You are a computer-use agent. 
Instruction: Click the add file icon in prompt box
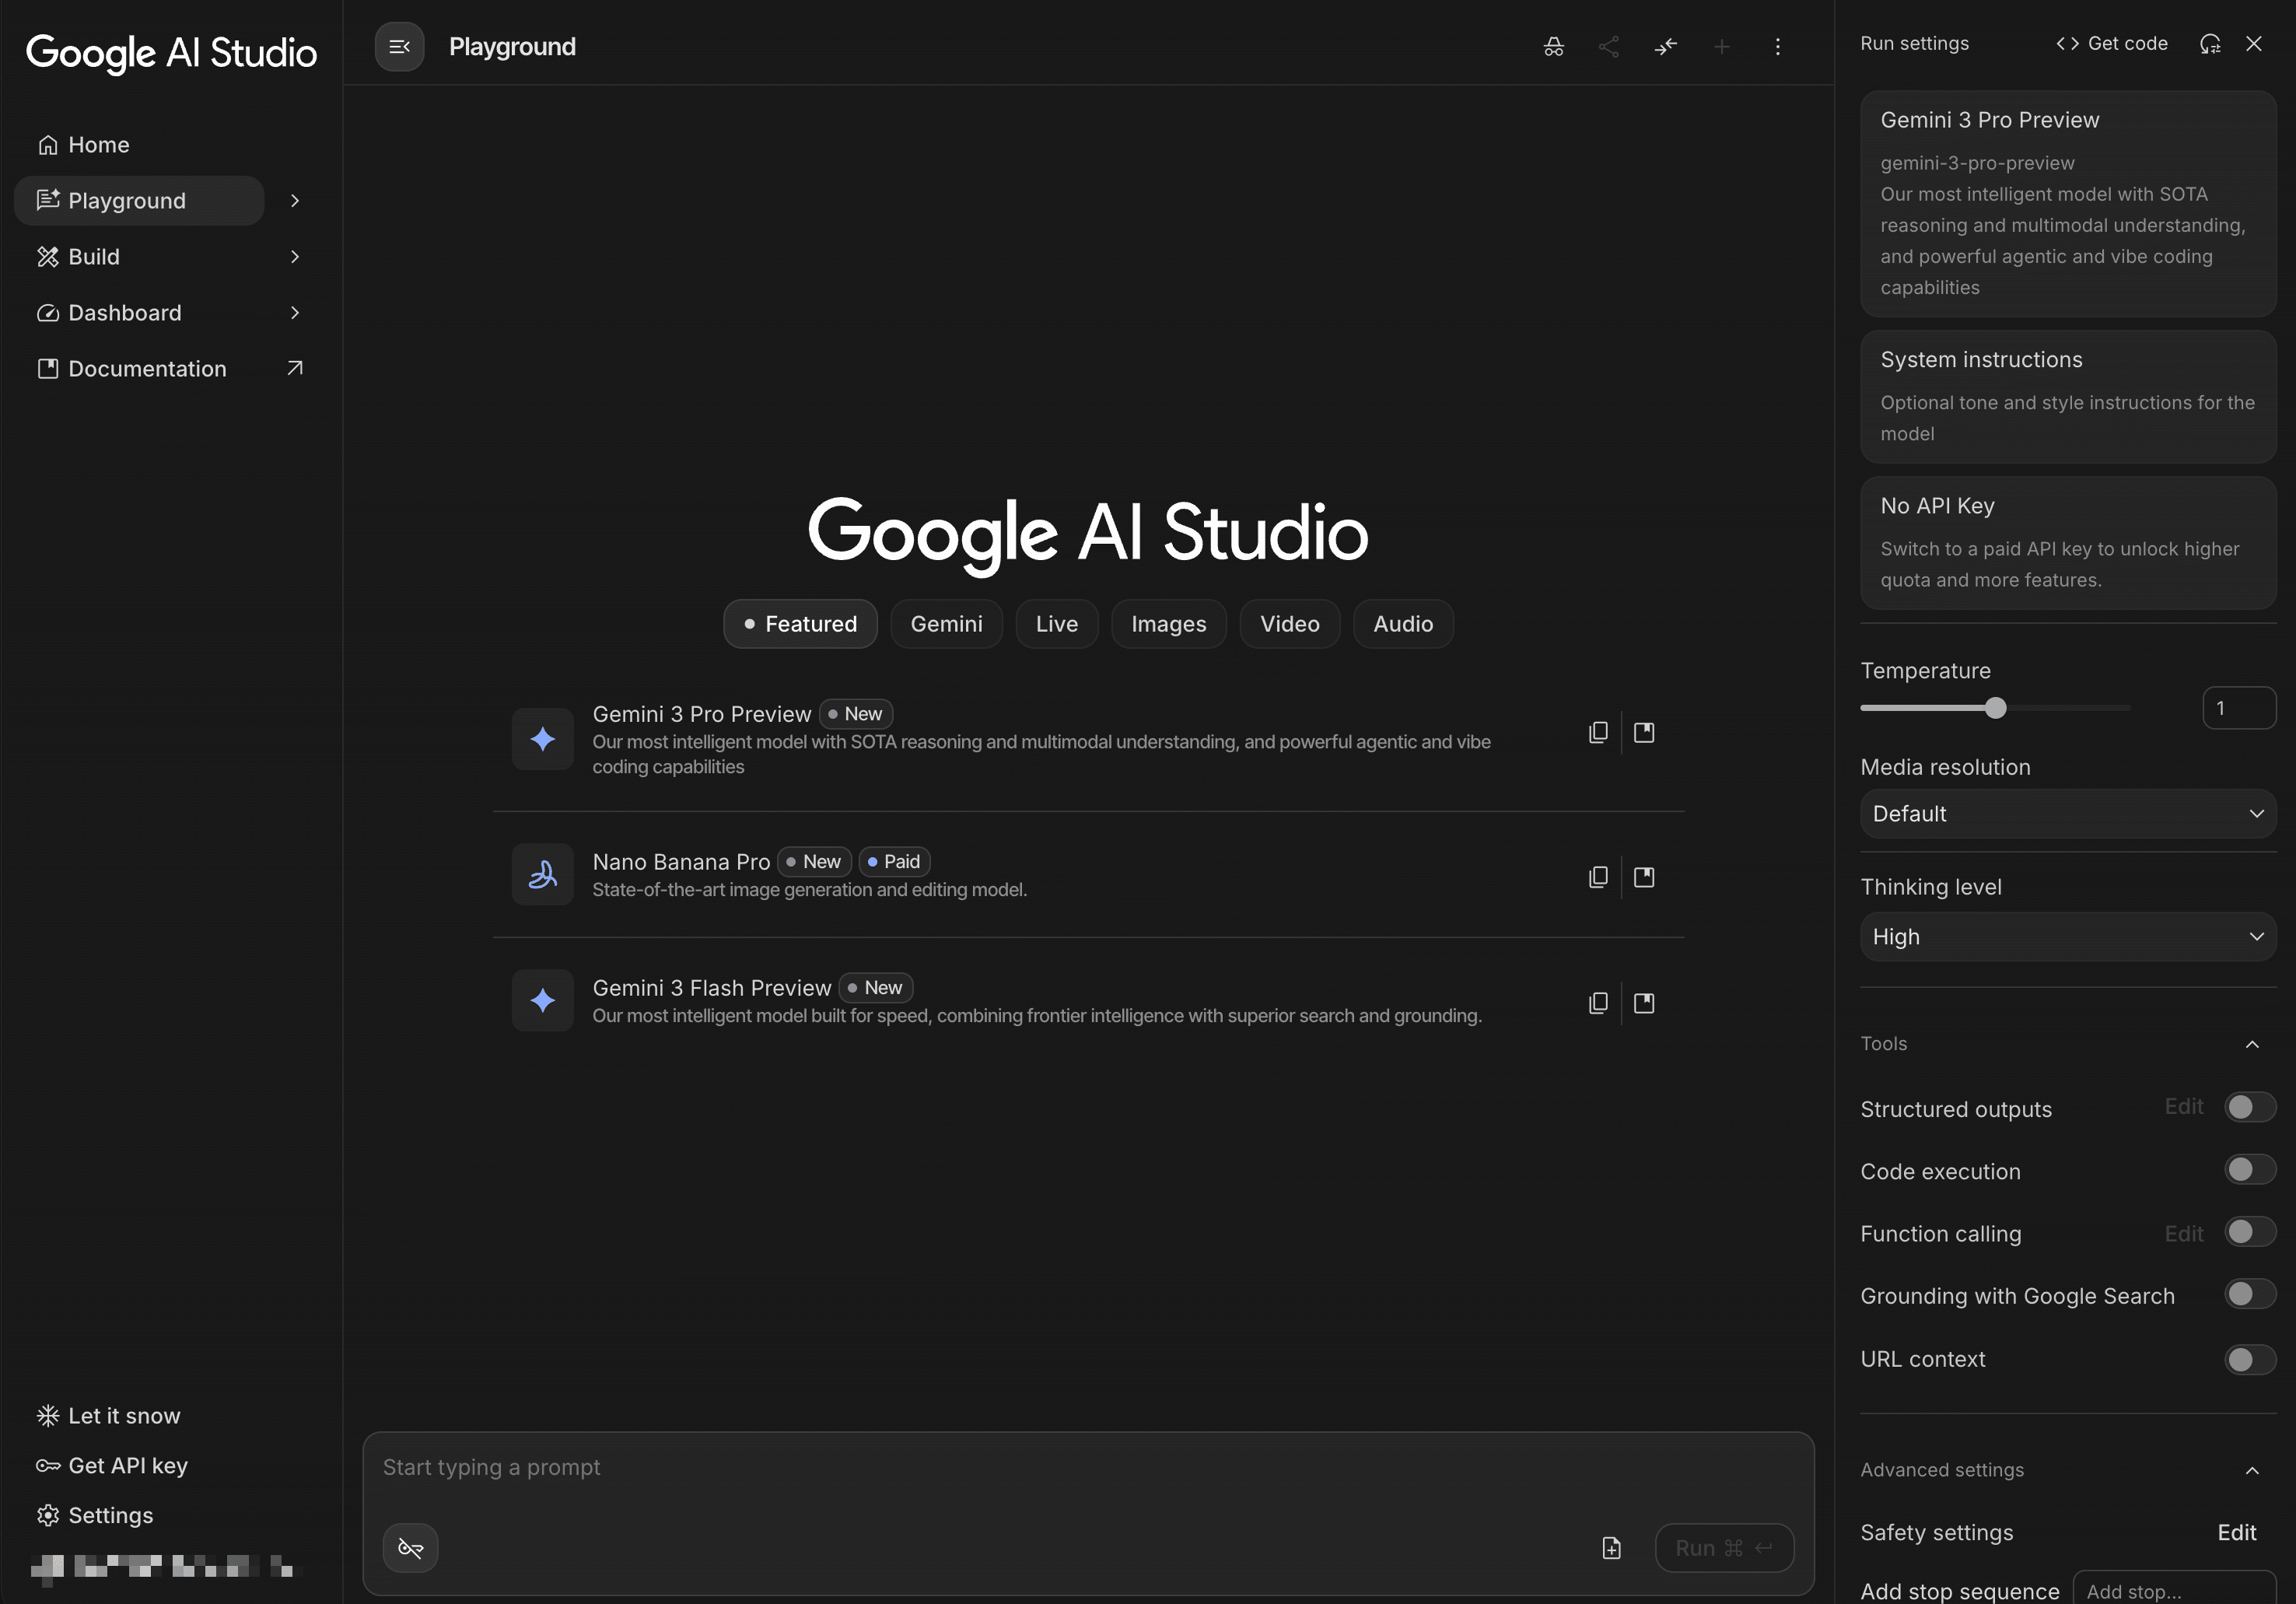[1611, 1548]
